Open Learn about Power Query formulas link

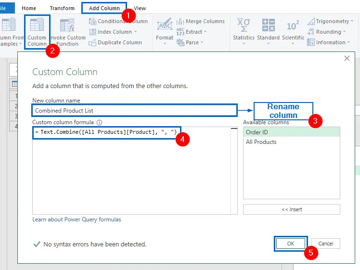(x=77, y=219)
